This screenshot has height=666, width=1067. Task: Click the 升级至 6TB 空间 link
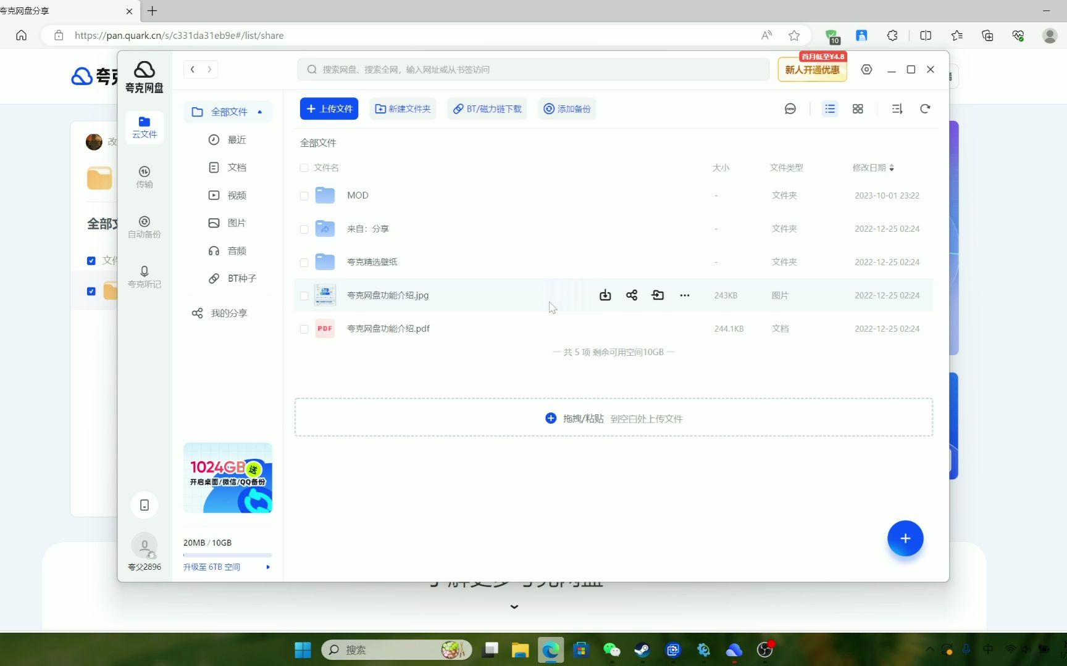point(212,567)
